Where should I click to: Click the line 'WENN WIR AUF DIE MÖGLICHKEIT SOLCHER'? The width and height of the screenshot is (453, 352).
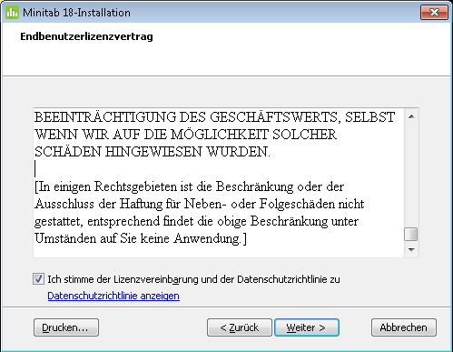tap(185, 135)
